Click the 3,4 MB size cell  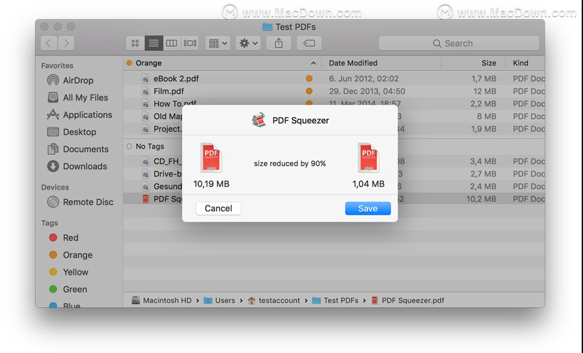click(x=483, y=161)
